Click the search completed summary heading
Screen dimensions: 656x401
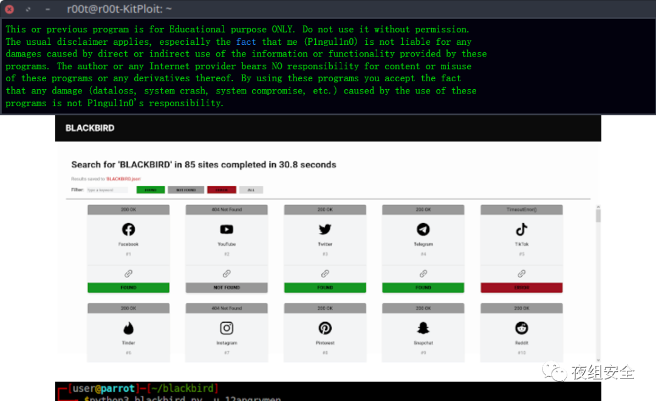(x=203, y=164)
